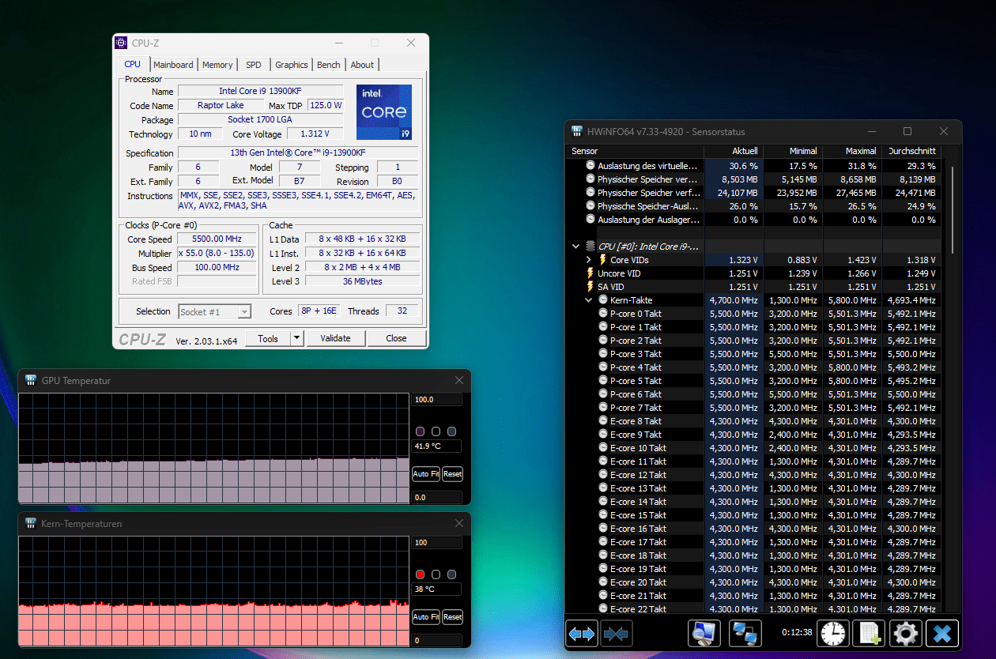Click the network remote monitoring computers icon

click(745, 633)
